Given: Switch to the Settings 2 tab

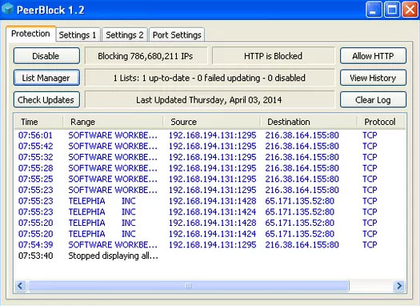Looking at the screenshot, I should (125, 35).
